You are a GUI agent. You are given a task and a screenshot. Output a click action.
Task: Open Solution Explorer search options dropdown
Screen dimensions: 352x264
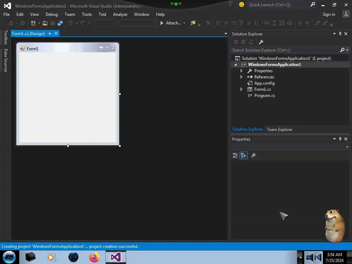pos(347,50)
